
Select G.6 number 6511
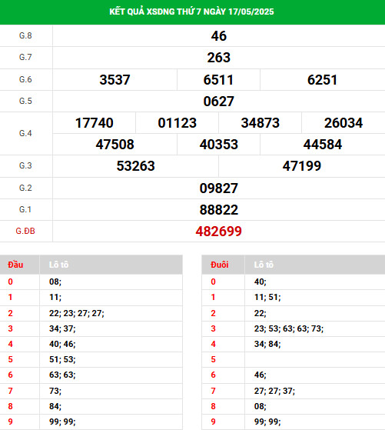(218, 80)
